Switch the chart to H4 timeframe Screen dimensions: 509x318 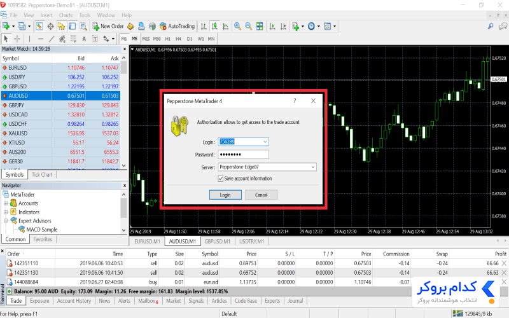click(x=178, y=39)
